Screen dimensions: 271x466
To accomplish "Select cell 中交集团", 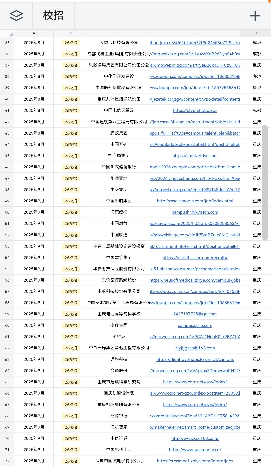I will [x=119, y=190].
